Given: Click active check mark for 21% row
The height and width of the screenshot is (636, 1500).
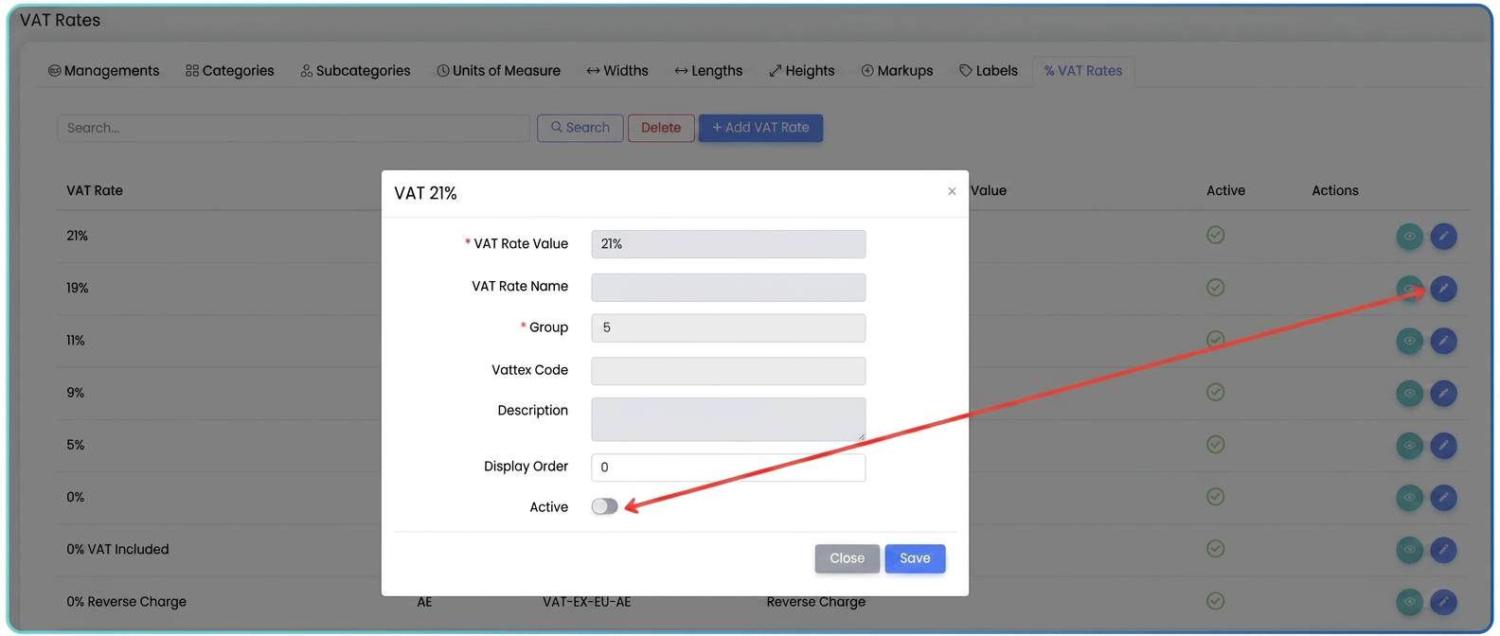Looking at the screenshot, I should tap(1216, 235).
